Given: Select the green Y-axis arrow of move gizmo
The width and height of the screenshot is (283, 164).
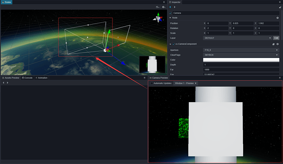Looking at the screenshot, I should (x=109, y=31).
